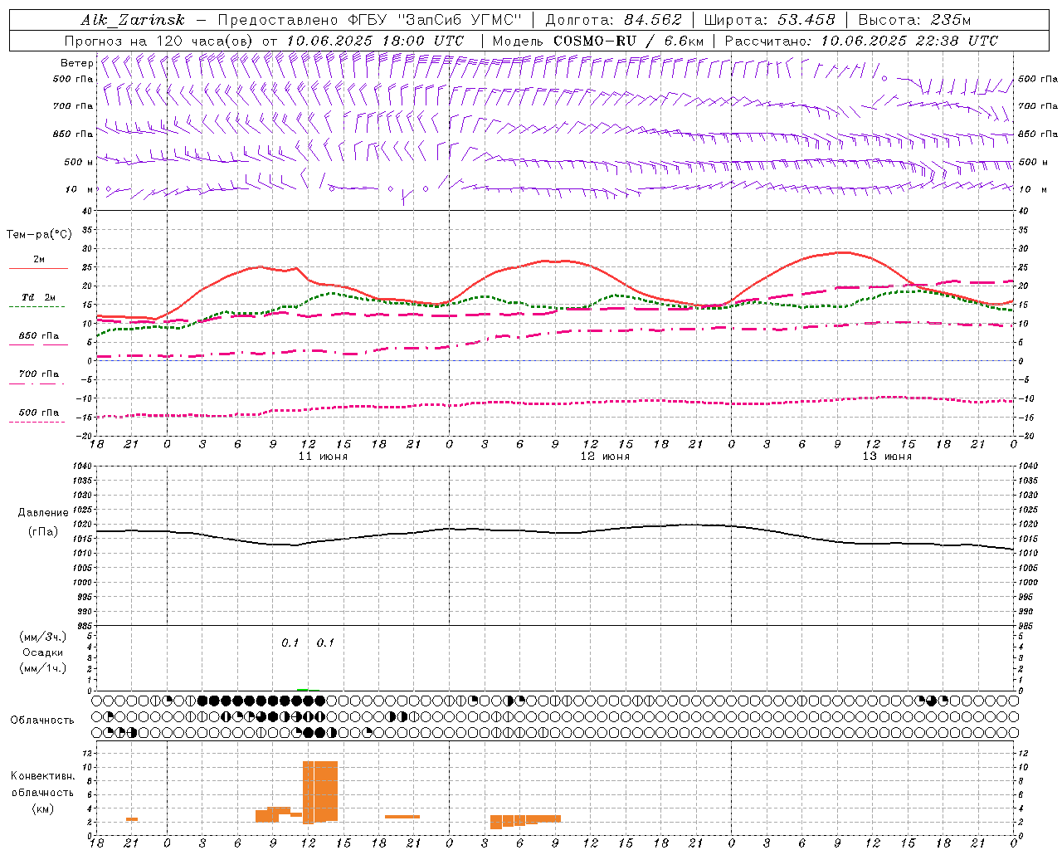Click the tallest orange convective cloud bar

click(320, 792)
